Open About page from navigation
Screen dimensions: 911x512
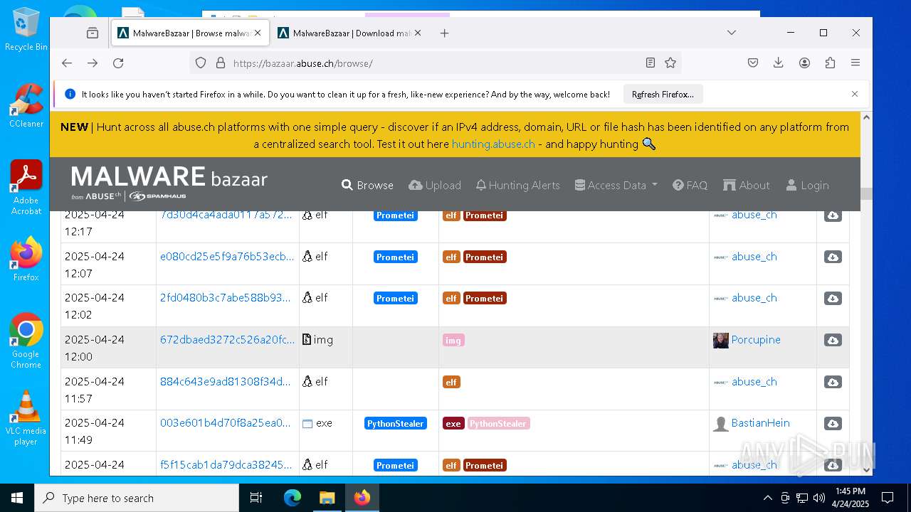pyautogui.click(x=747, y=185)
